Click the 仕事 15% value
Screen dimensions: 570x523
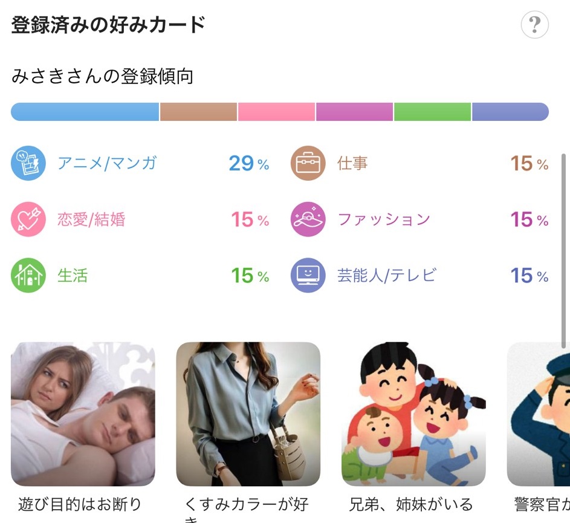click(529, 163)
